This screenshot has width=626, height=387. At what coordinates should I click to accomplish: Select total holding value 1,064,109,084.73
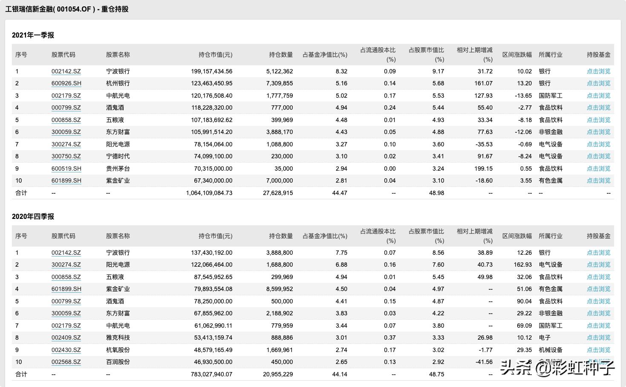coord(209,193)
